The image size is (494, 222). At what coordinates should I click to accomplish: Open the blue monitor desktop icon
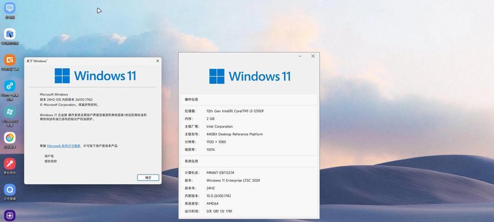(10, 8)
